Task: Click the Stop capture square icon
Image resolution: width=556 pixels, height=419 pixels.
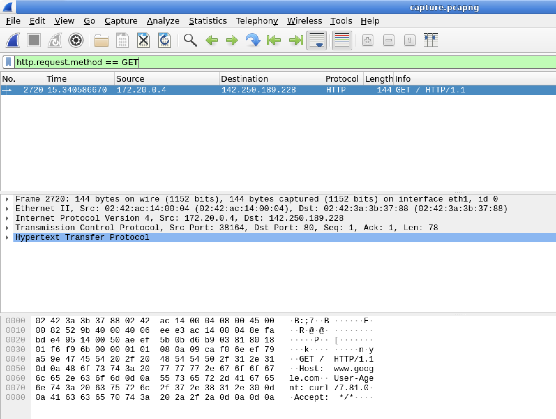Action: 34,40
